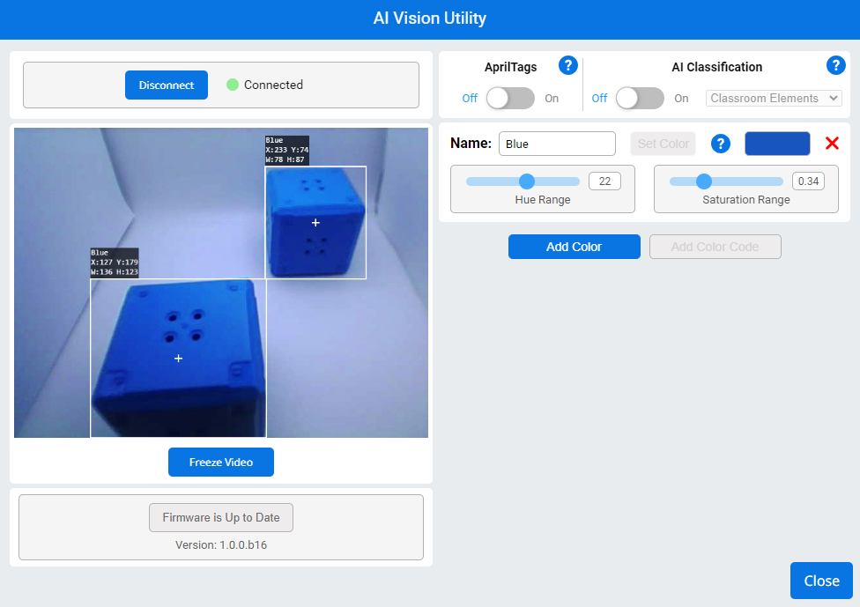Freeze the live video feed
The image size is (860, 607).
pos(221,462)
